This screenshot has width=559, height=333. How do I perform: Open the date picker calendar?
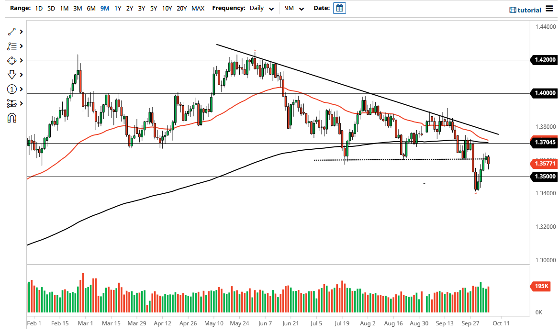click(x=339, y=8)
